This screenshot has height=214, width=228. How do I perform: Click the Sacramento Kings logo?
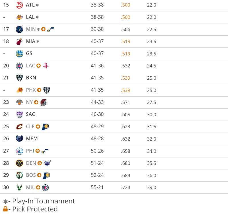19,114
